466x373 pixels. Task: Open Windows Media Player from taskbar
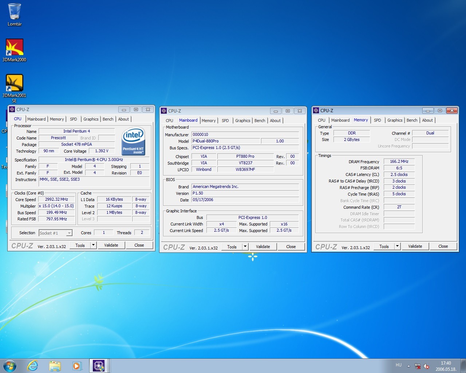77,366
